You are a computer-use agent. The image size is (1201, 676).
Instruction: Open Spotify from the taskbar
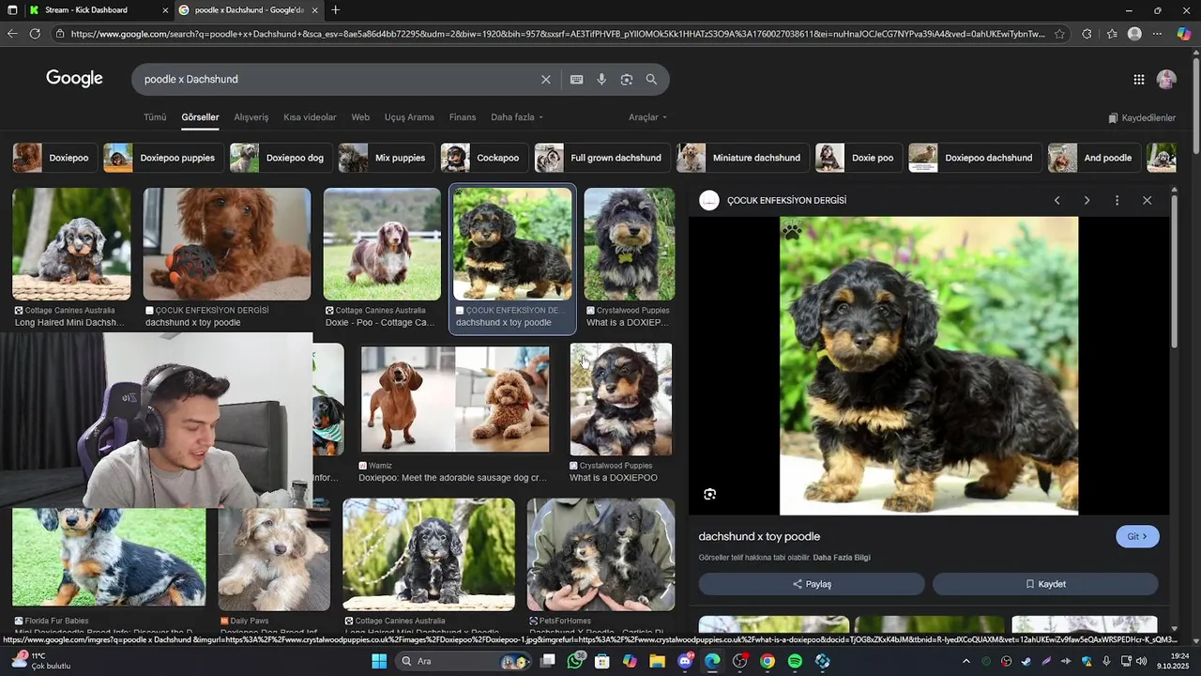pos(795,661)
